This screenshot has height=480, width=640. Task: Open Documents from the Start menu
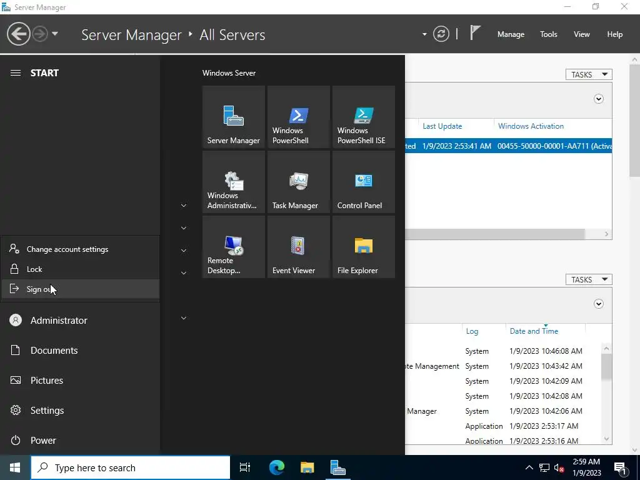(80, 350)
